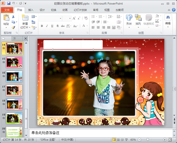Start slideshow from status bar icon

[x=127, y=140]
